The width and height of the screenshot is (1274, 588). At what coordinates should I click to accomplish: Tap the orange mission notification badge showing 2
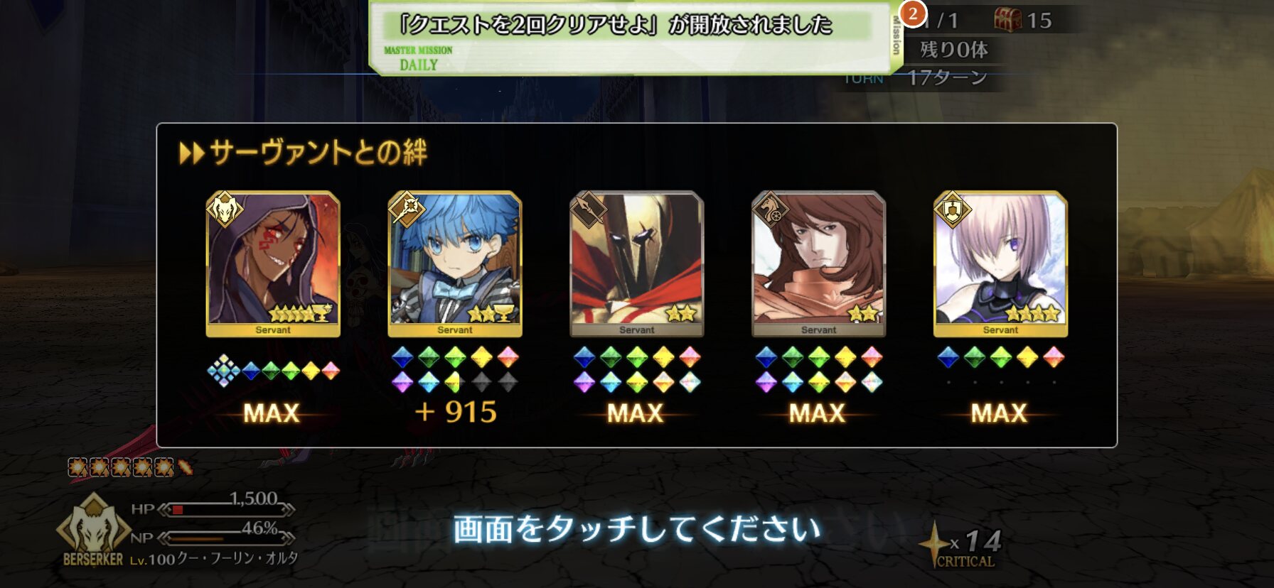[913, 13]
